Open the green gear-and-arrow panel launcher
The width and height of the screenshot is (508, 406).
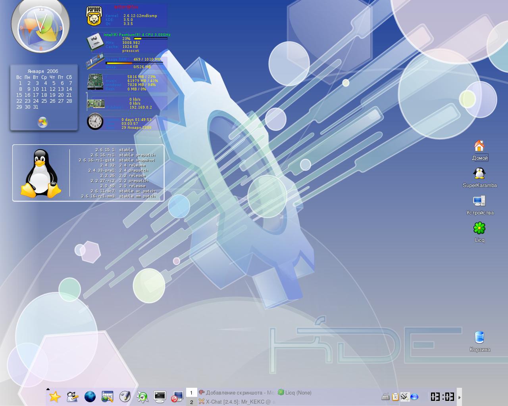(142, 396)
